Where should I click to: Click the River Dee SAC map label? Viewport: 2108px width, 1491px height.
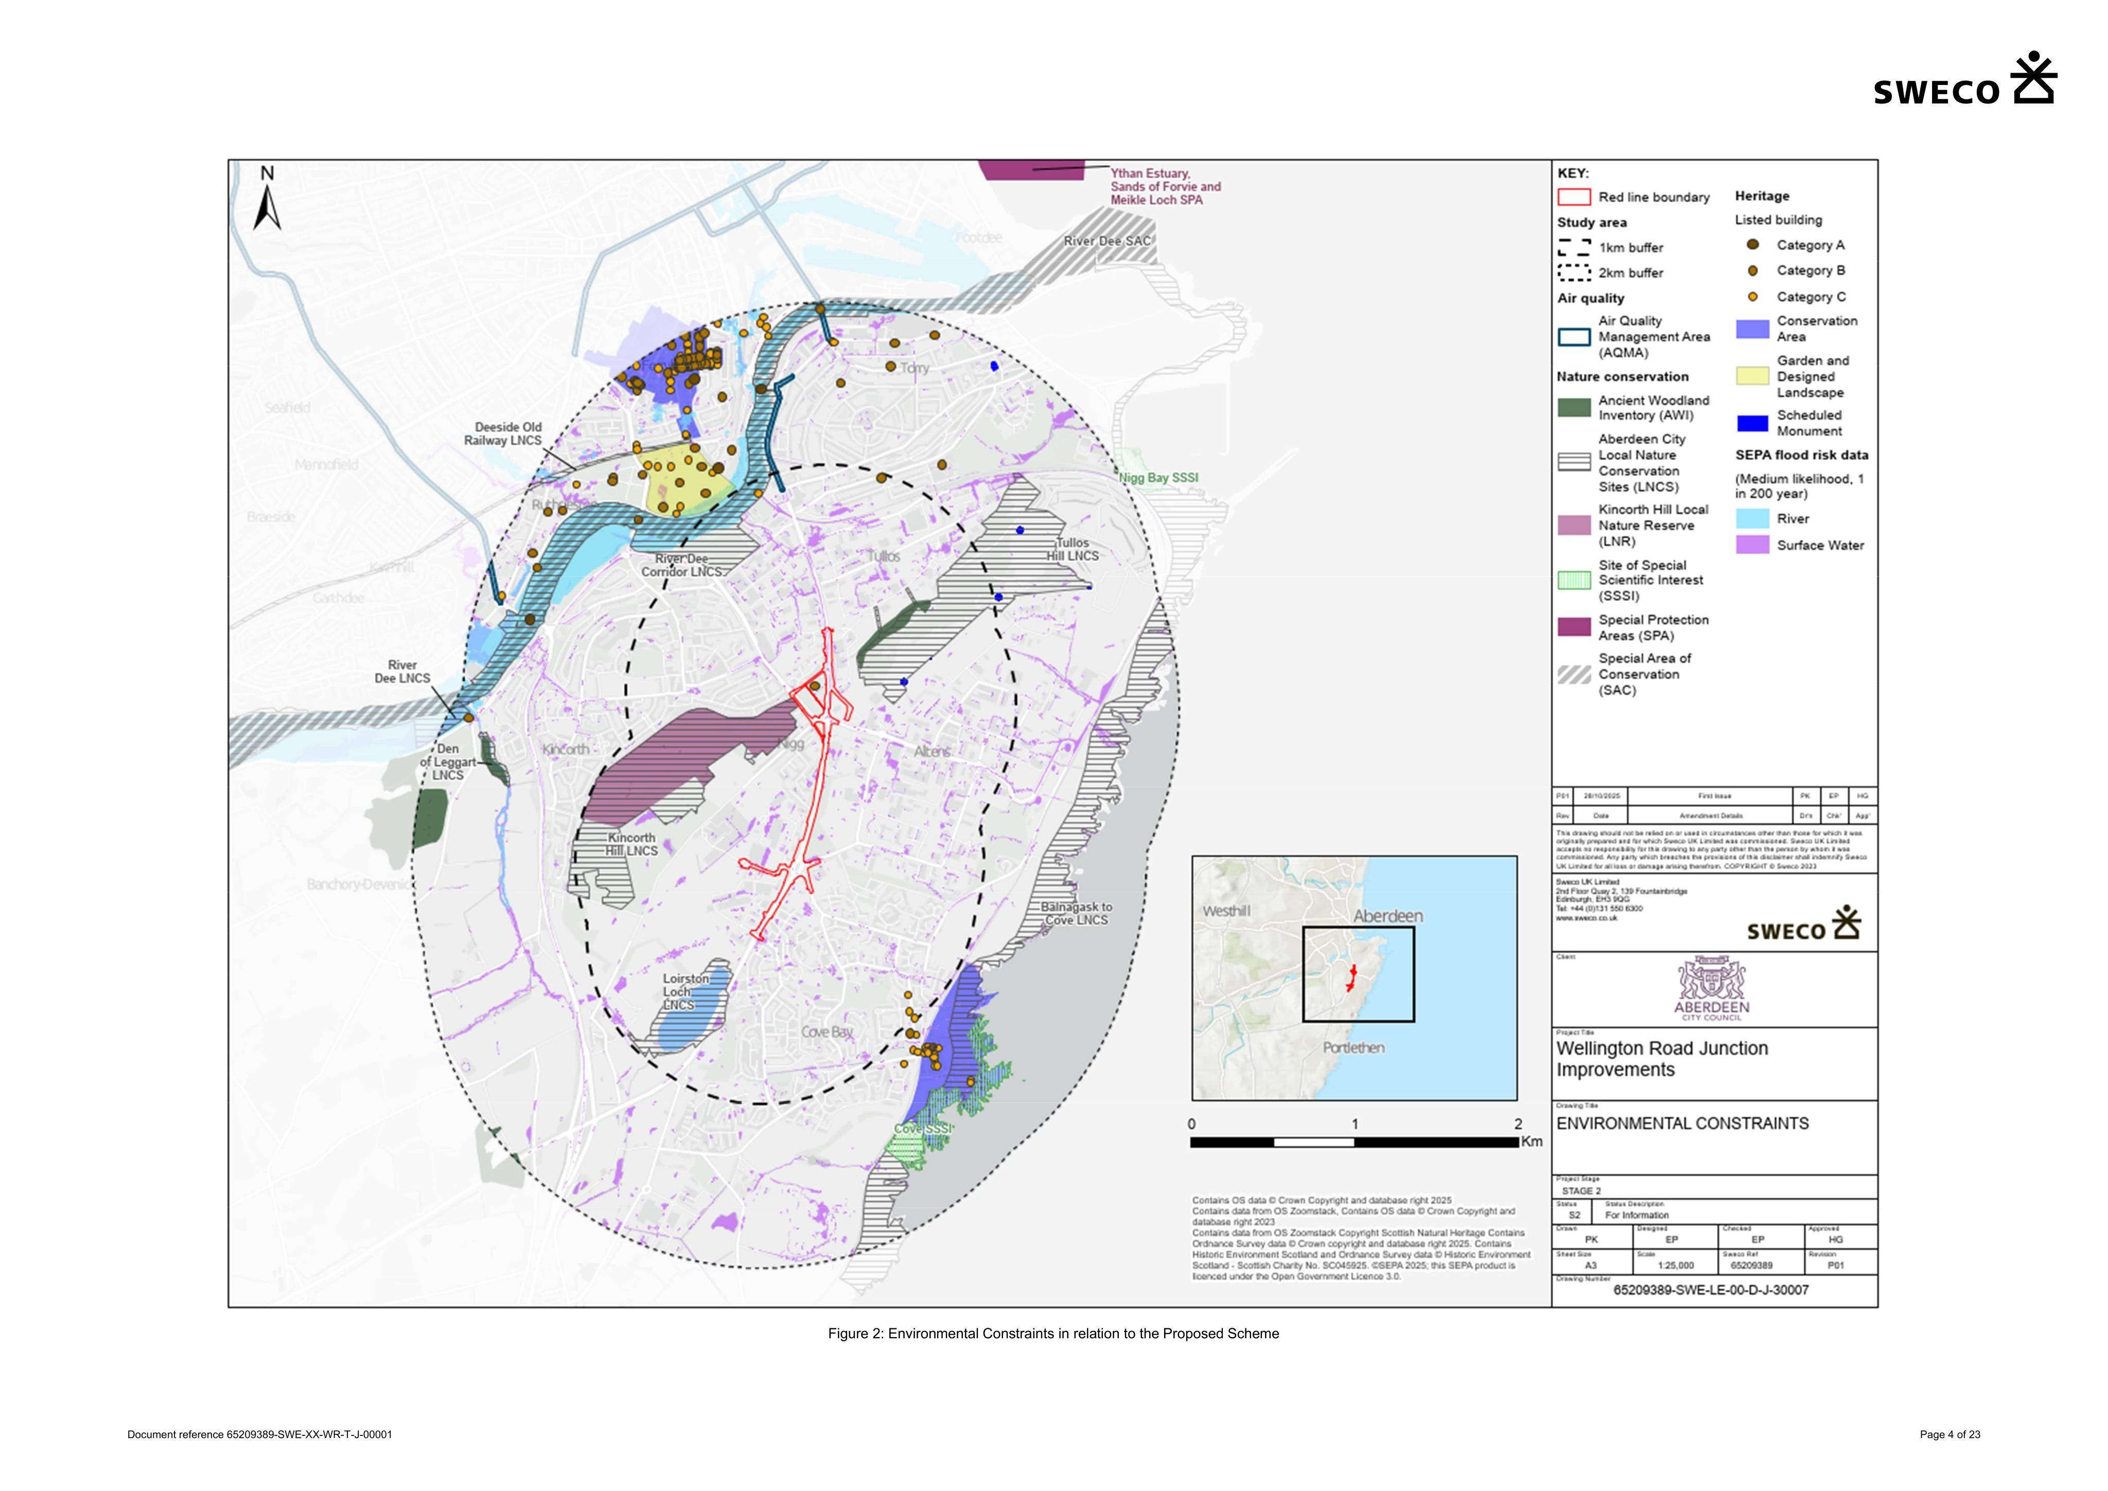coord(1107,240)
